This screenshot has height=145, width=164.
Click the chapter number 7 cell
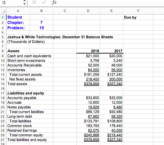click(x=41, y=23)
